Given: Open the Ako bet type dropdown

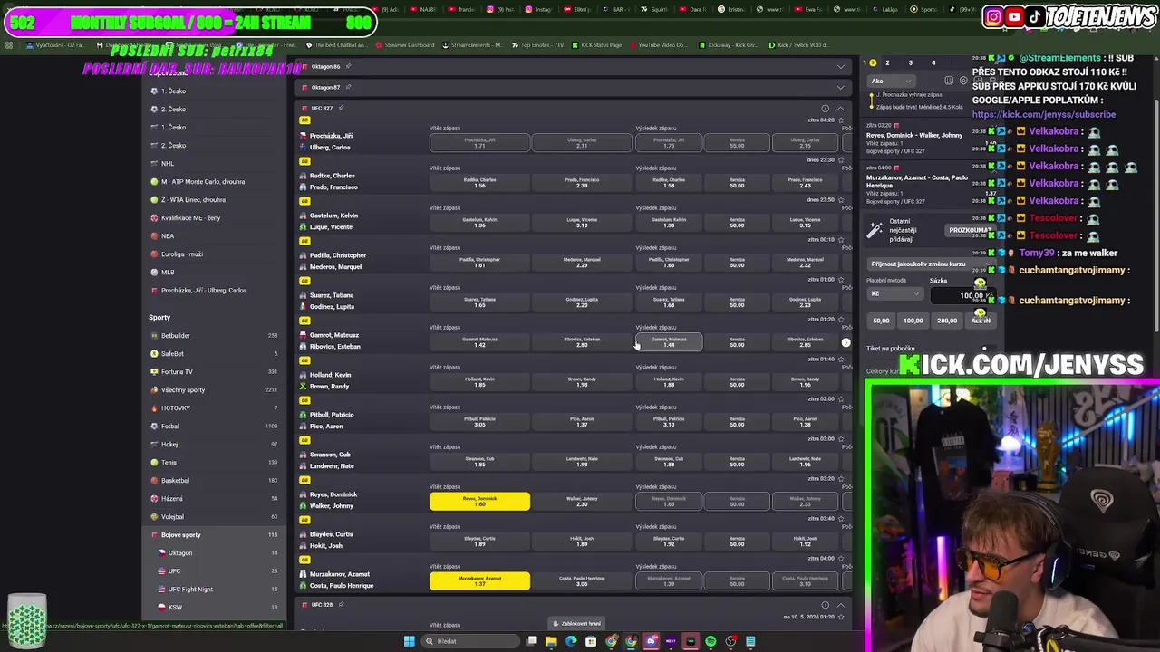Looking at the screenshot, I should (x=892, y=81).
